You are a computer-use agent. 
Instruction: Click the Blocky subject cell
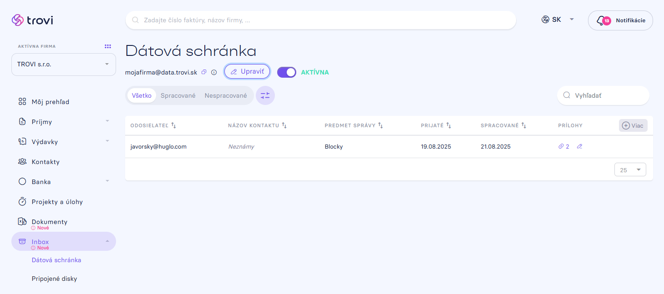(334, 147)
